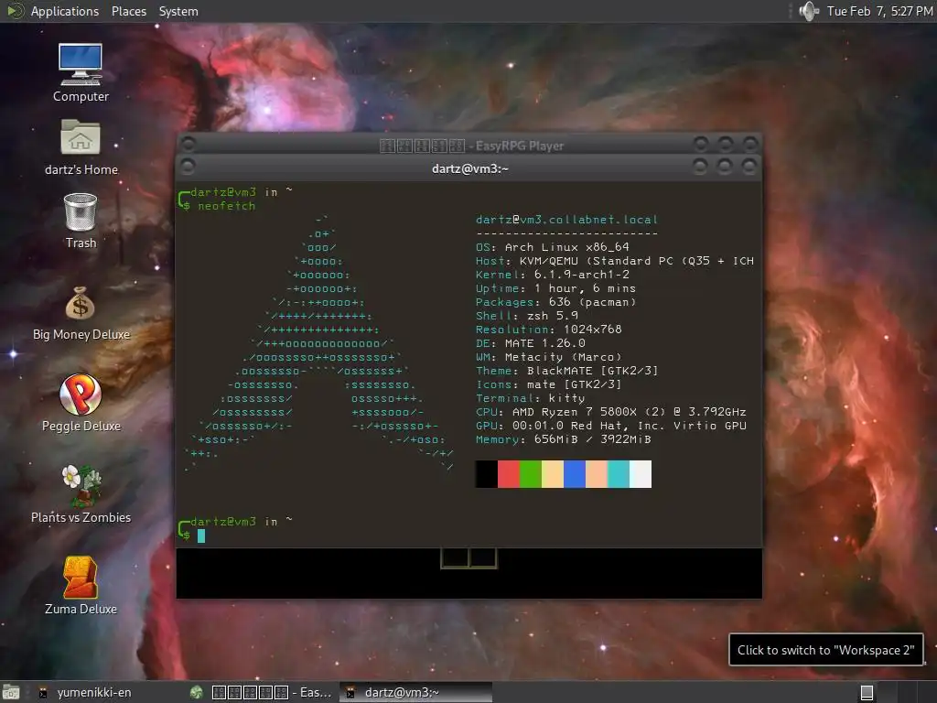Click the MATE logo icon beside Applications
This screenshot has width=937, height=703.
click(15, 11)
